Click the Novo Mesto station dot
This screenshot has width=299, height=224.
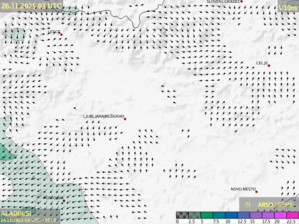(x=256, y=192)
